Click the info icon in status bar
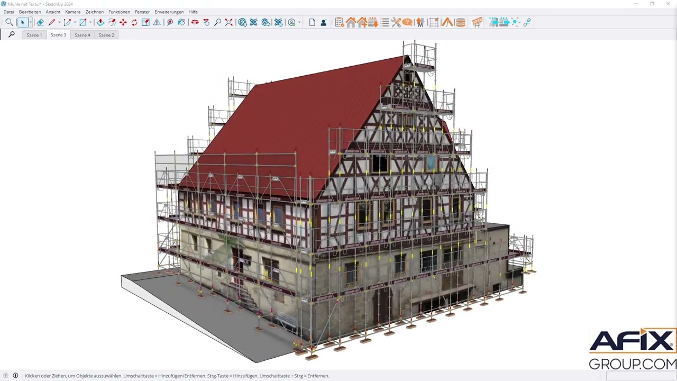Image resolution: width=677 pixels, height=381 pixels. point(15,376)
